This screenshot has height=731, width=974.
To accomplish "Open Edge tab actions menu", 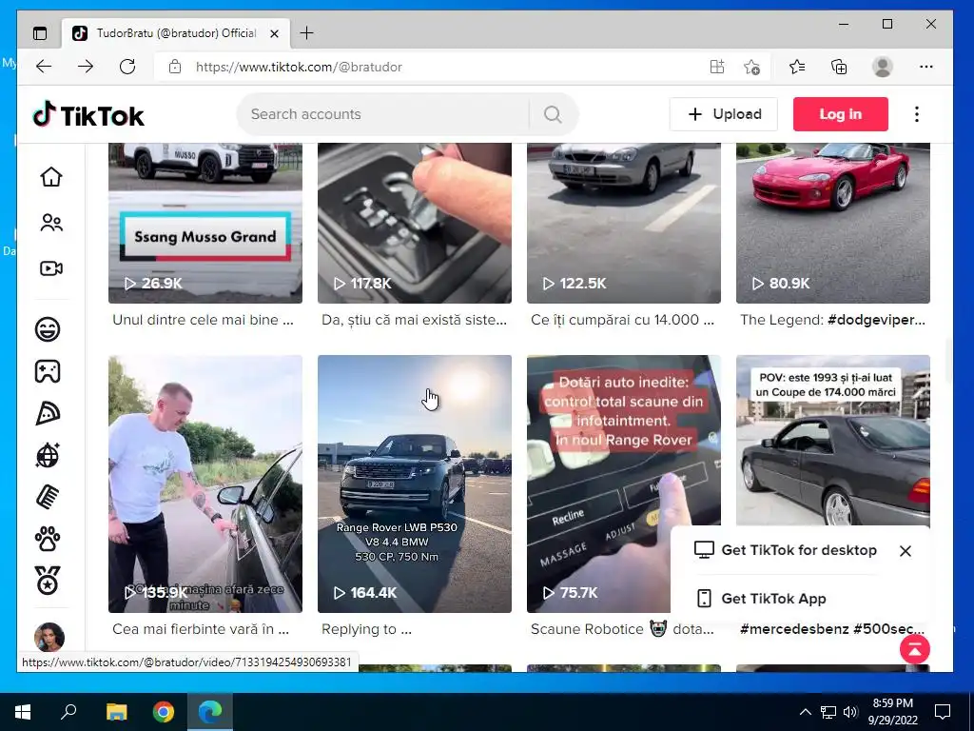I will (x=40, y=33).
